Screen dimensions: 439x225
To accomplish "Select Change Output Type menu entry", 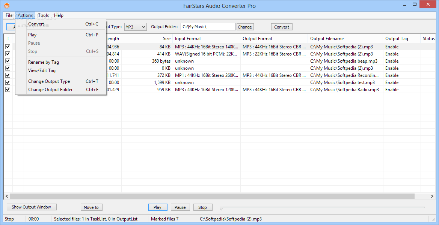I will 61,81.
